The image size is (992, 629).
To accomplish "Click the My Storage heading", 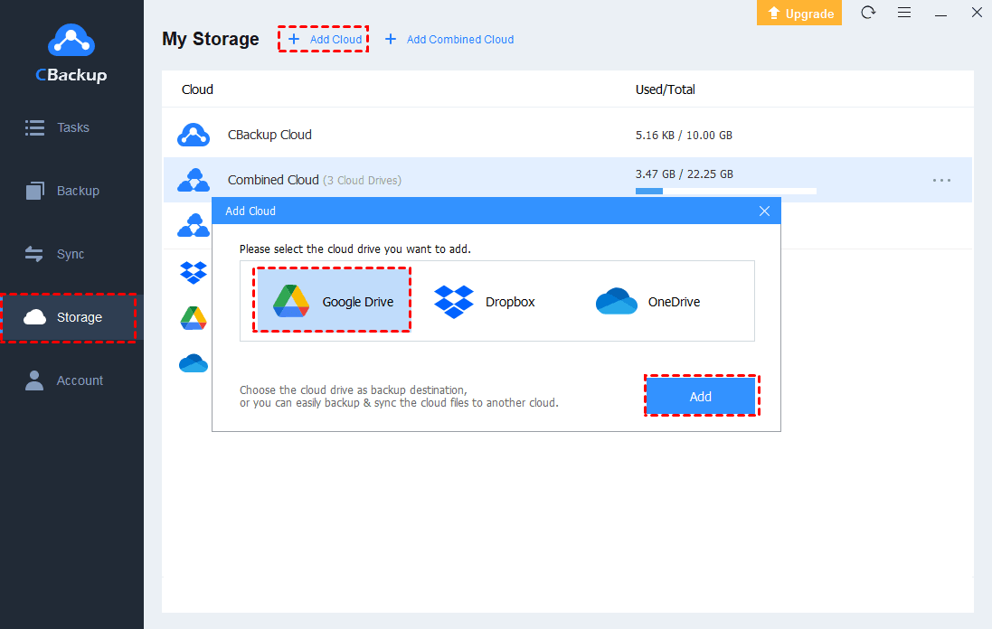I will pos(211,39).
